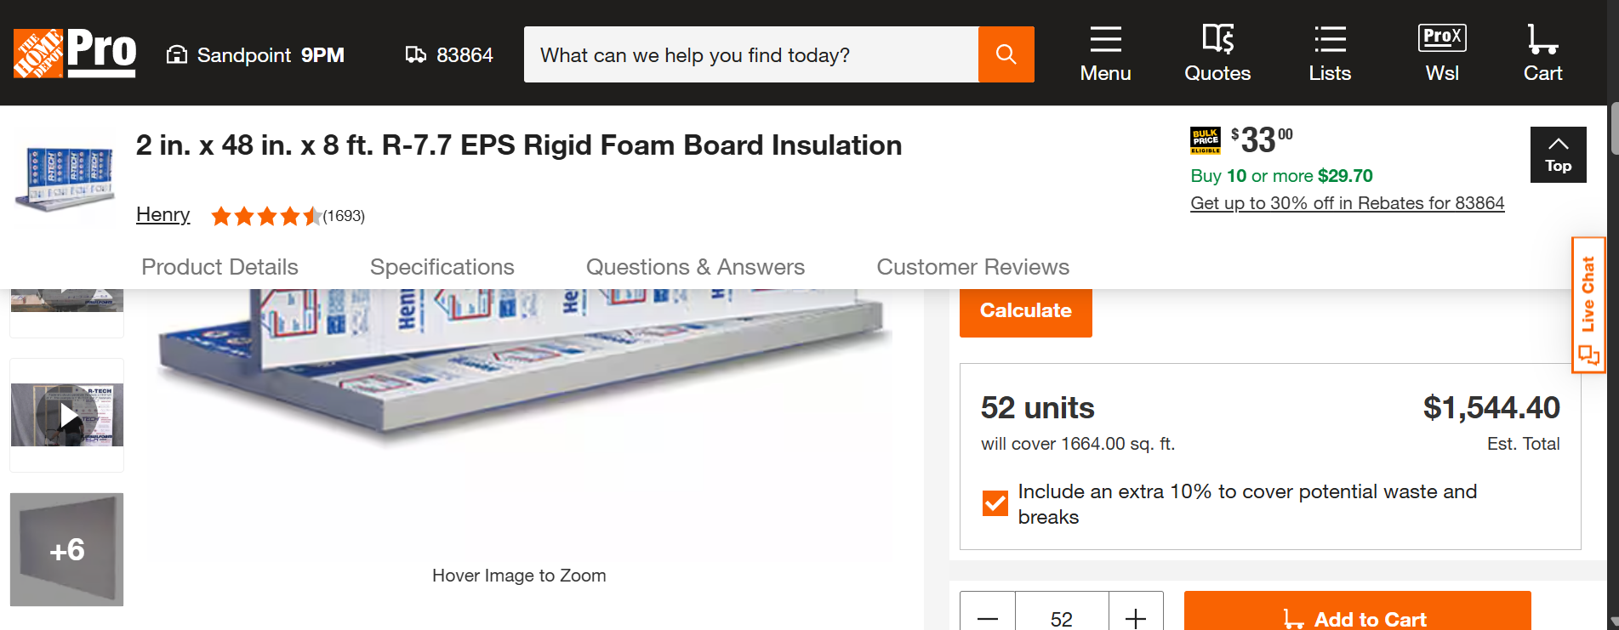1619x630 pixels.
Task: Switch to the Specifications tab
Action: pos(442,267)
